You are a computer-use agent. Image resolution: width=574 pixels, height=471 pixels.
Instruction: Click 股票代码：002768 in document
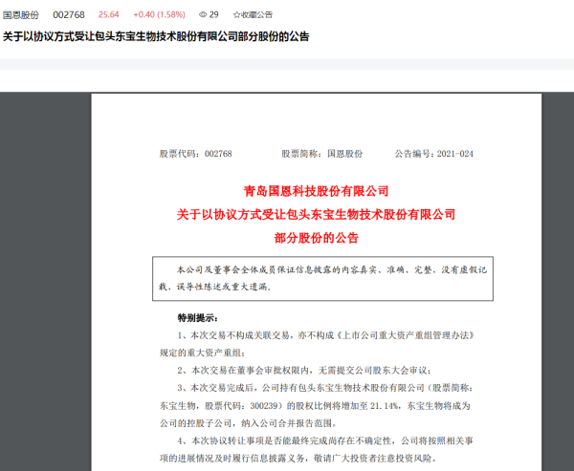(x=195, y=154)
